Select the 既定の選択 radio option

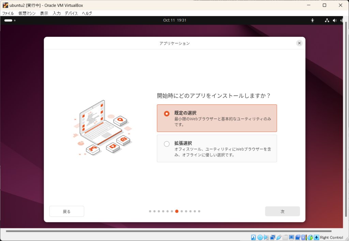coord(167,114)
